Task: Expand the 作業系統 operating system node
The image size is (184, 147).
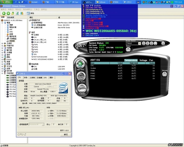Action: click(2, 46)
